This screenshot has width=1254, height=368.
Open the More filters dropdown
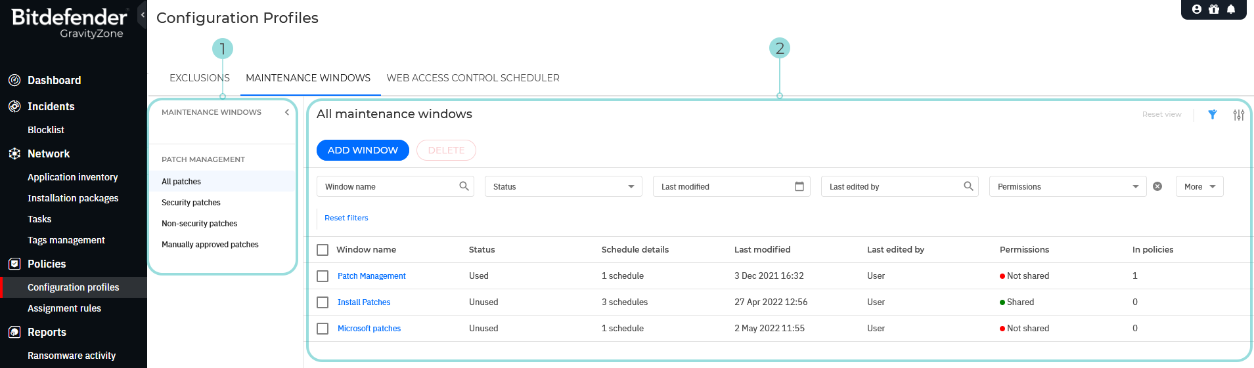1199,186
